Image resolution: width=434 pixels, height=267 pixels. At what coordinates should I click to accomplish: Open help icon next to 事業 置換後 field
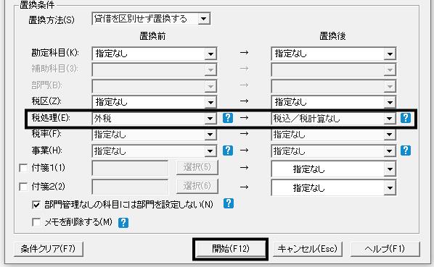[x=406, y=151]
